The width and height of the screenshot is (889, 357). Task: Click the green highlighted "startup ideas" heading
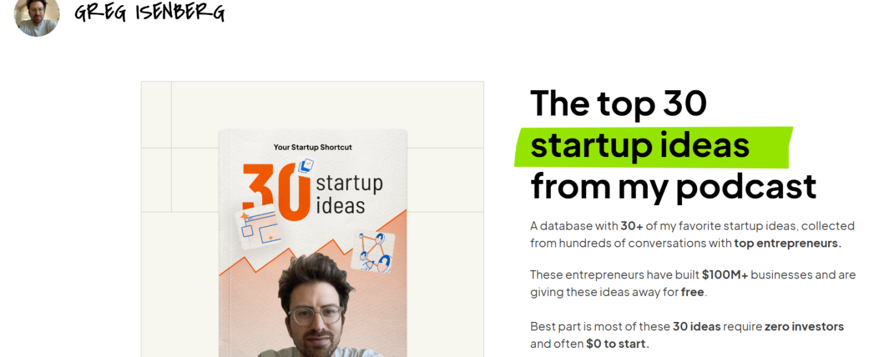point(640,145)
